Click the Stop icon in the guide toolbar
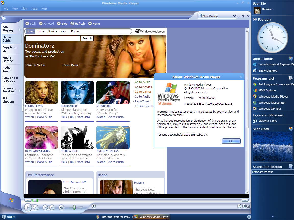This screenshot has height=220, width=294. (59, 24)
